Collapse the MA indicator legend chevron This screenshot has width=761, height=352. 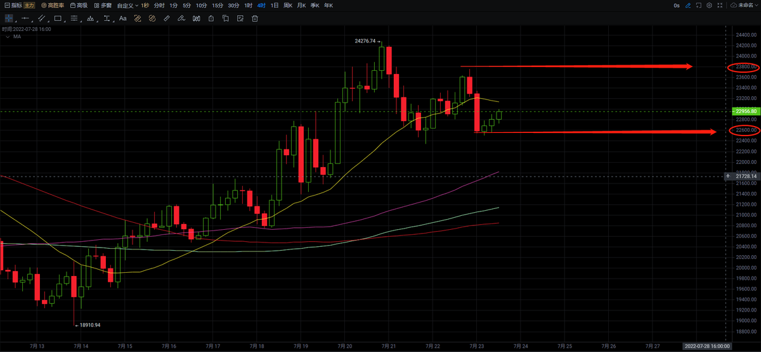click(8, 37)
